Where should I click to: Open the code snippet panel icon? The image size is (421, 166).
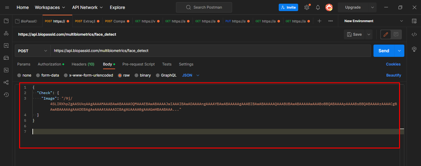click(x=414, y=34)
